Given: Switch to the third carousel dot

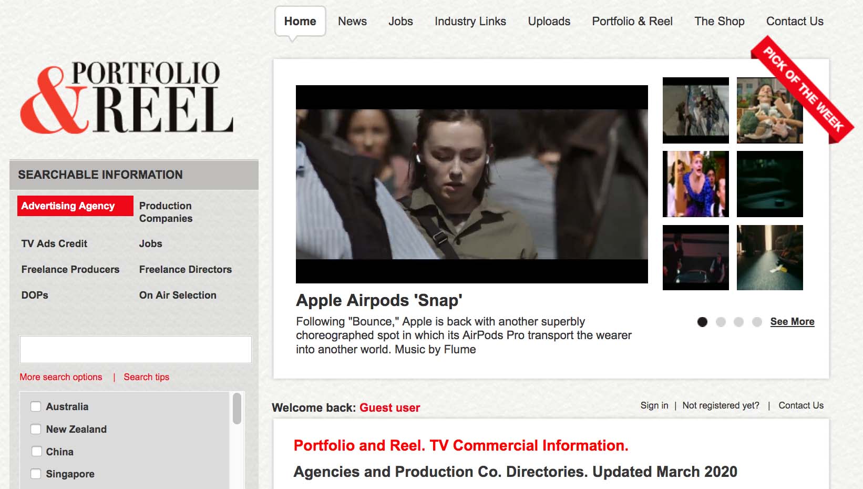Looking at the screenshot, I should tap(738, 322).
